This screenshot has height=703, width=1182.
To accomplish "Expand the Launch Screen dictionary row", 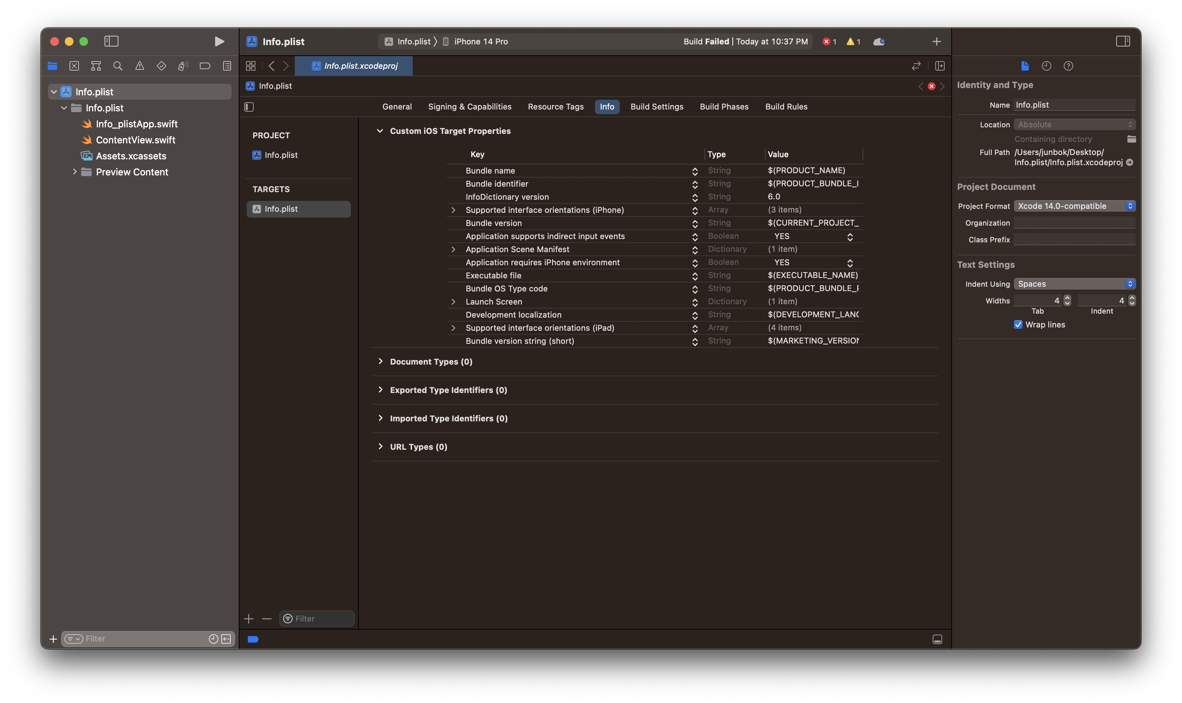I will (453, 302).
